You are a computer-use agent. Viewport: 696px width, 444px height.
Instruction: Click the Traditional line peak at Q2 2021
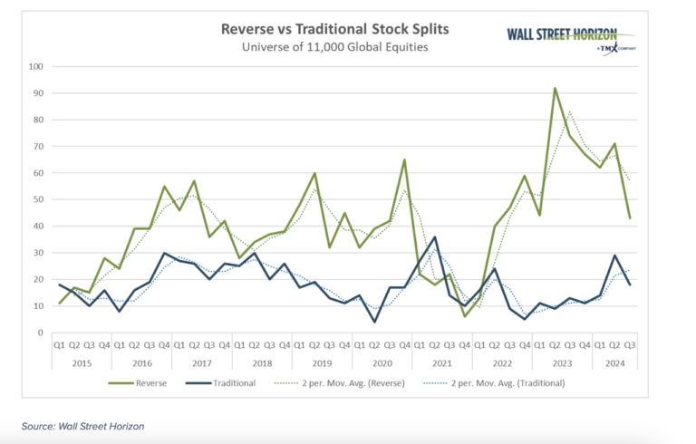pyautogui.click(x=435, y=237)
